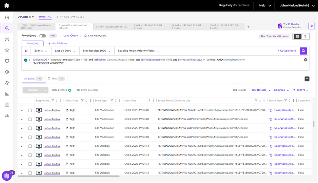Open the 100 Results page size dropdown
The height and width of the screenshot is (183, 318).
[261, 90]
